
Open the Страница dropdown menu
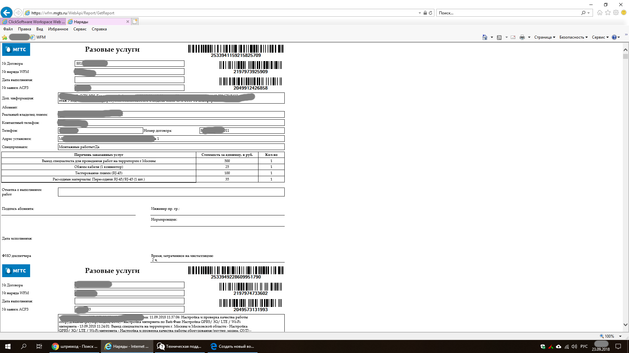[544, 37]
